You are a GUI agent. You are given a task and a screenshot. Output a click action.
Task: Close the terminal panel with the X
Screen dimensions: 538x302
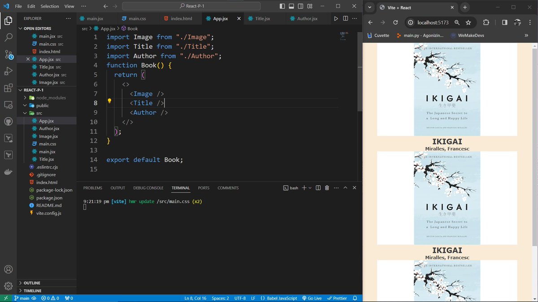pos(355,188)
